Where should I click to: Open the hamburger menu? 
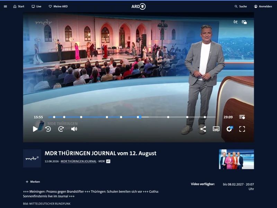[x=6, y=6]
